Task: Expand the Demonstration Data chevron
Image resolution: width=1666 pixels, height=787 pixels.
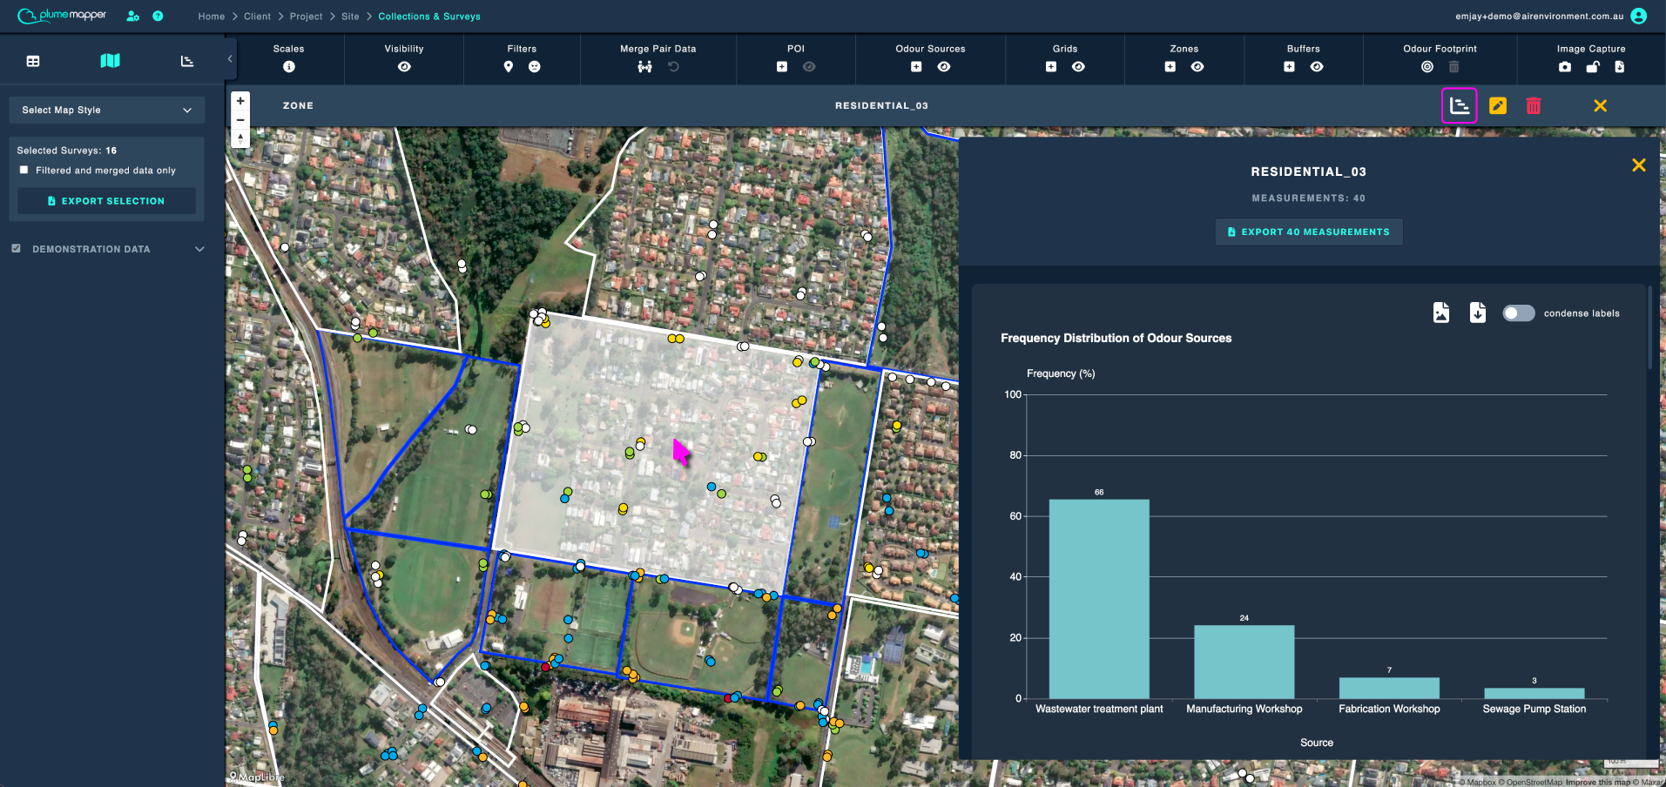Action: 199,249
